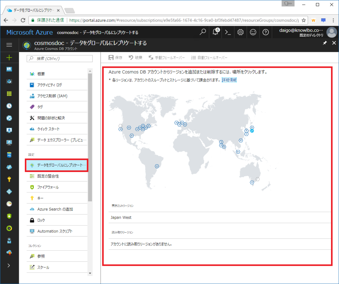Open ロック lock menu item
The image size is (339, 284).
point(57,220)
